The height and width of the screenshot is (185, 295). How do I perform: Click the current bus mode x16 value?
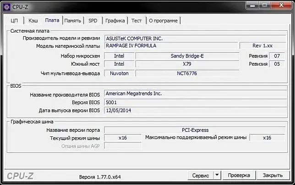click(x=123, y=138)
